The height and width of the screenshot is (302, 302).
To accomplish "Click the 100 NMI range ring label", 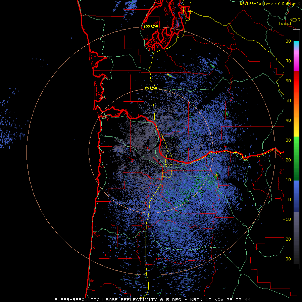I will pyautogui.click(x=151, y=27).
